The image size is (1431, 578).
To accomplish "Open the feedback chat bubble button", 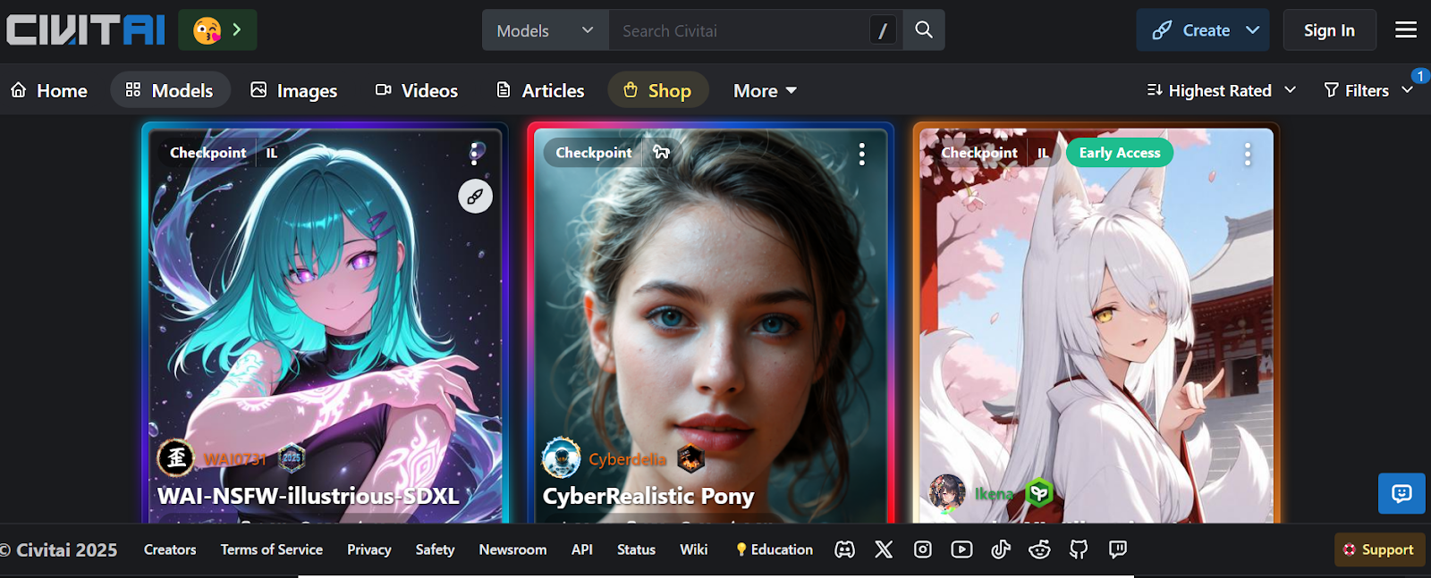I will coord(1401,493).
